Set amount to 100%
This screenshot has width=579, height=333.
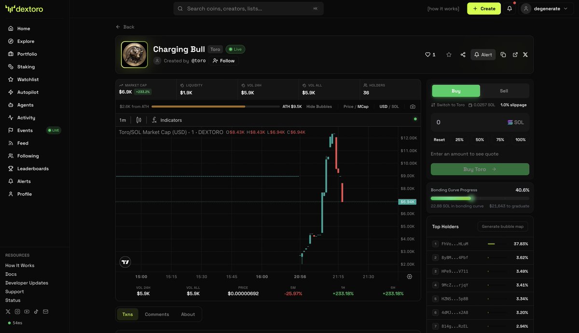point(521,140)
